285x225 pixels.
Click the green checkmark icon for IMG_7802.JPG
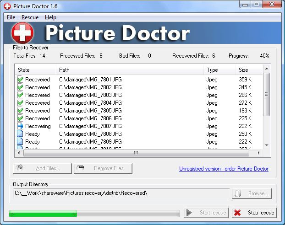pyautogui.click(x=20, y=87)
